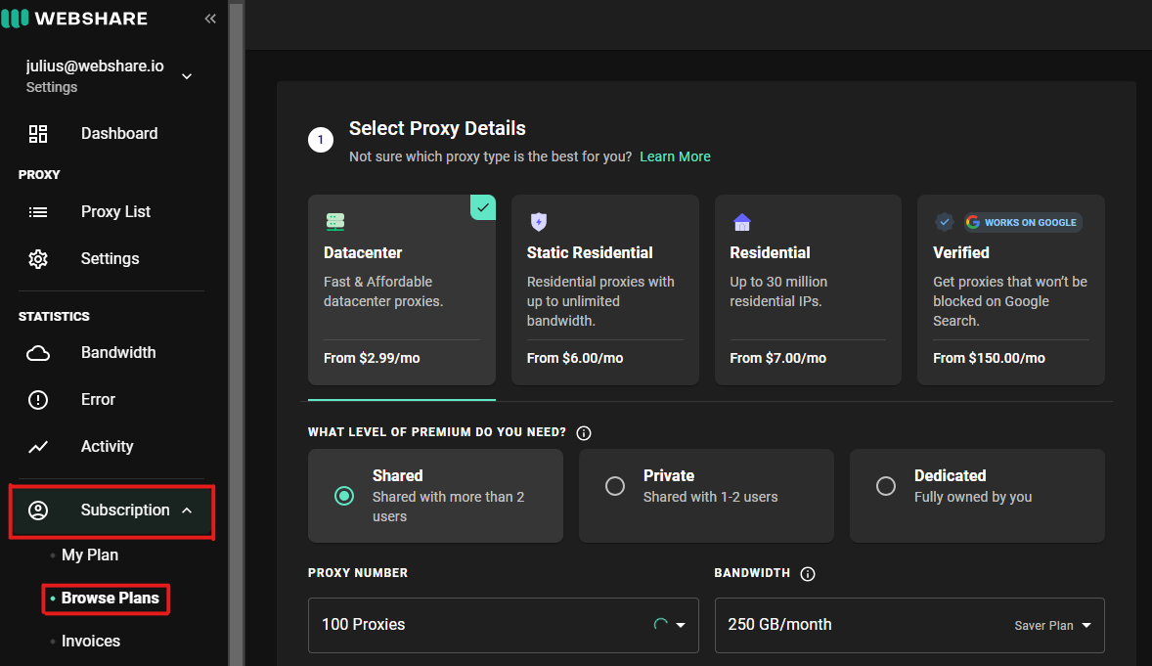Viewport: 1152px width, 666px height.
Task: Click the Error exclamation icon
Action: click(x=38, y=400)
